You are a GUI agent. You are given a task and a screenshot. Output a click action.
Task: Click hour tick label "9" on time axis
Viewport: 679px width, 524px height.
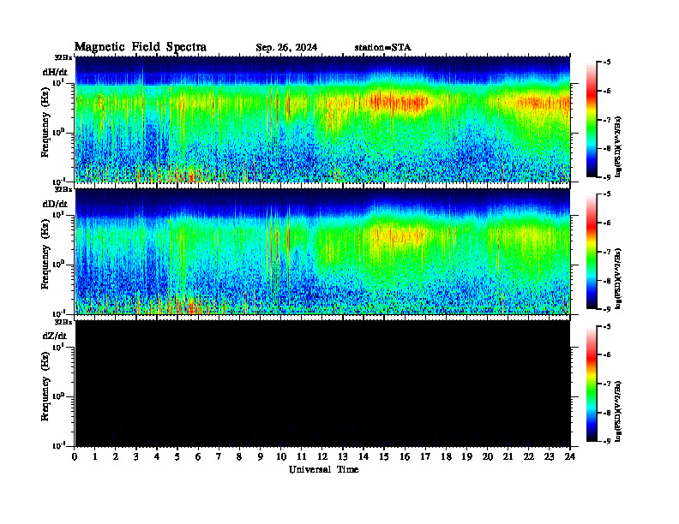(x=261, y=457)
